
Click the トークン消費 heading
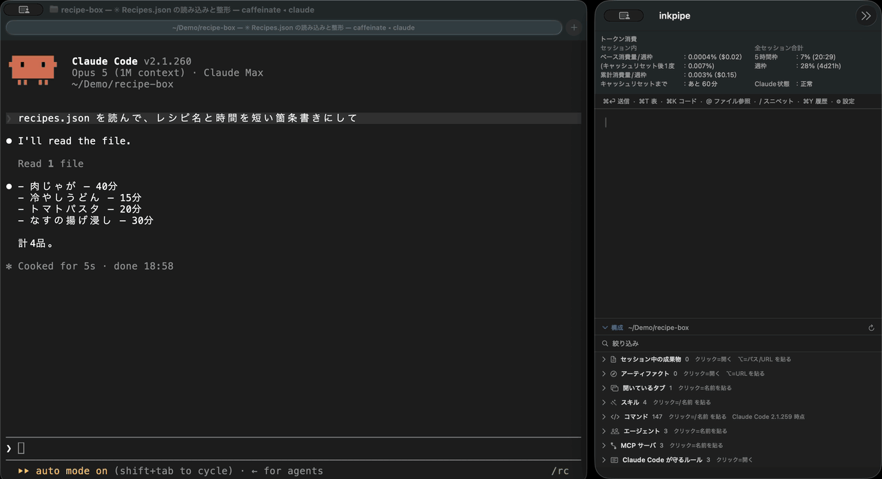point(619,39)
